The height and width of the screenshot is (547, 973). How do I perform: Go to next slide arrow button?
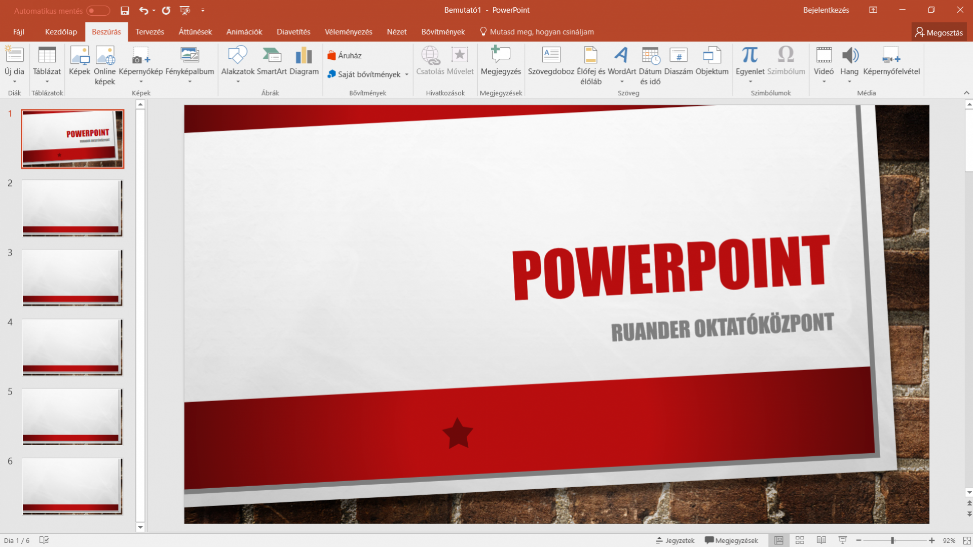point(969,514)
